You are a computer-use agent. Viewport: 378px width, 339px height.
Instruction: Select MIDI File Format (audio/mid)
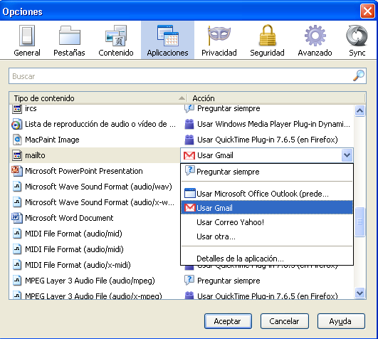95,234
